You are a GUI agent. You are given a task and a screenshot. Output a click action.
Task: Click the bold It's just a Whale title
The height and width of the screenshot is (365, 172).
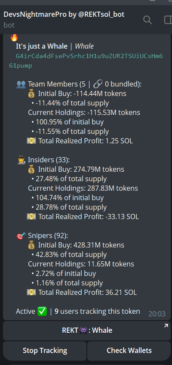(x=42, y=46)
